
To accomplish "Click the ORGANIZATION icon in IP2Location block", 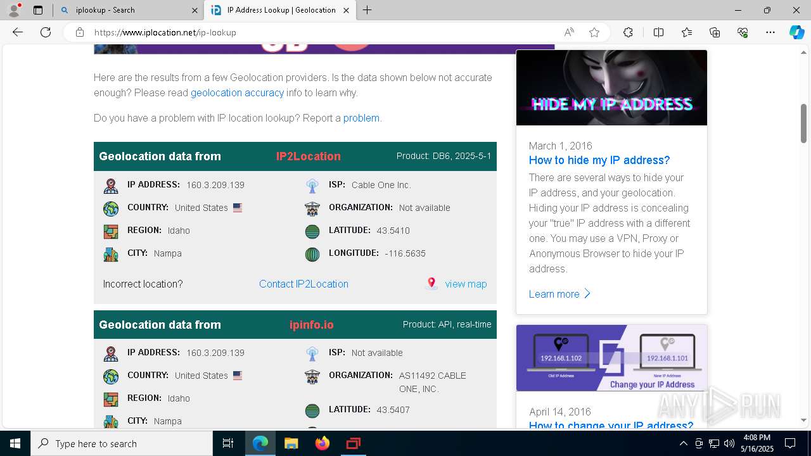I will click(312, 208).
